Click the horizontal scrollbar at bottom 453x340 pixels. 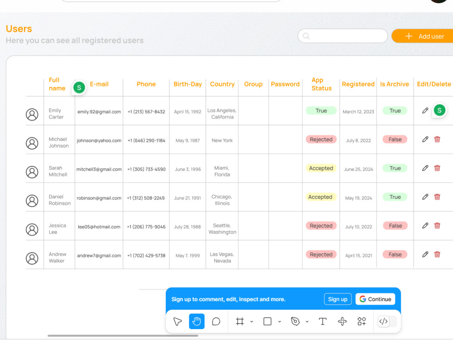123,335
